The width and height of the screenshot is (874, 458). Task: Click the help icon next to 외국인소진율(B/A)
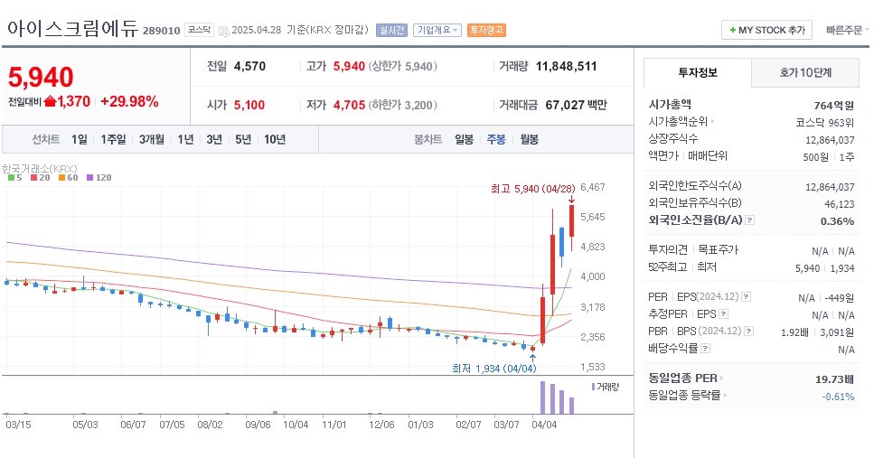749,220
